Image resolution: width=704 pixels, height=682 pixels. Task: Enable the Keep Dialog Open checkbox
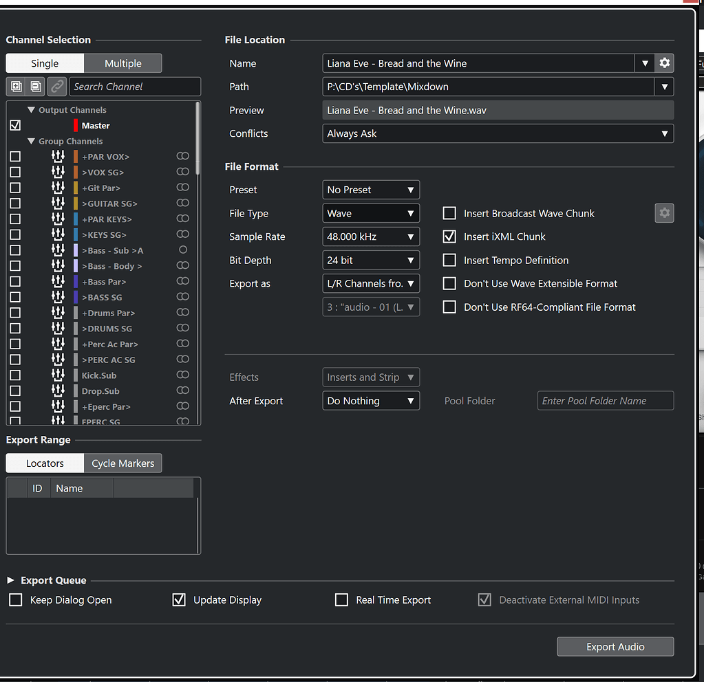click(x=15, y=599)
